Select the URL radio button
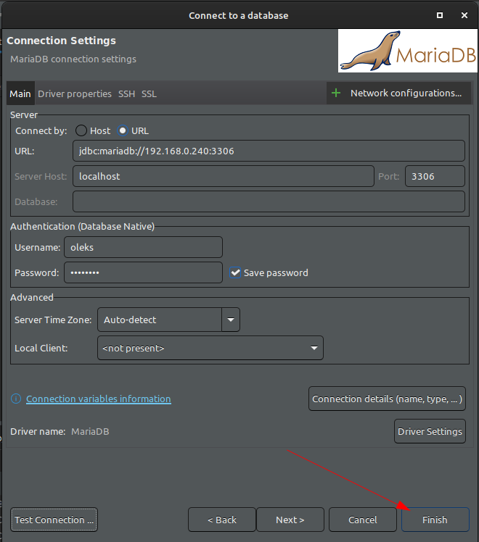Image resolution: width=479 pixels, height=542 pixels. pos(123,130)
